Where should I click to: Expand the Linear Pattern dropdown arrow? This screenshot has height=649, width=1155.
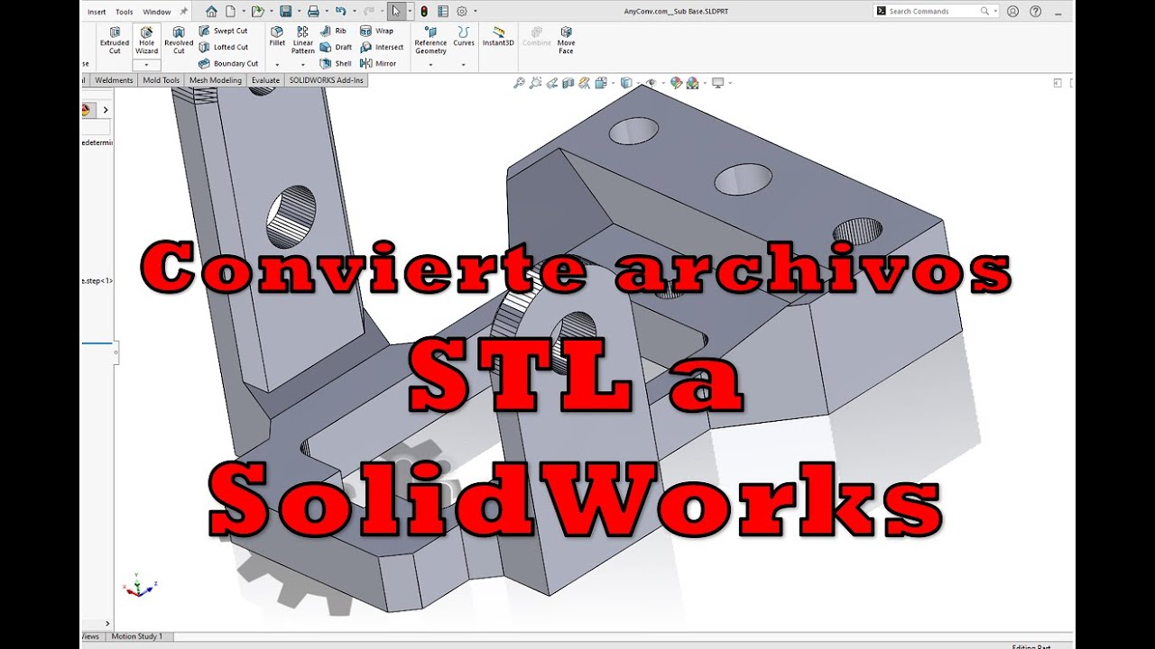point(303,64)
